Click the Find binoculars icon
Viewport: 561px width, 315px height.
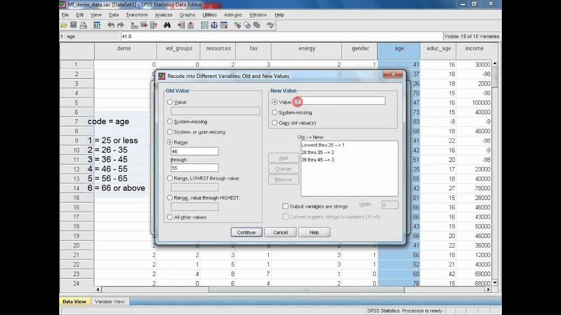pos(167,25)
